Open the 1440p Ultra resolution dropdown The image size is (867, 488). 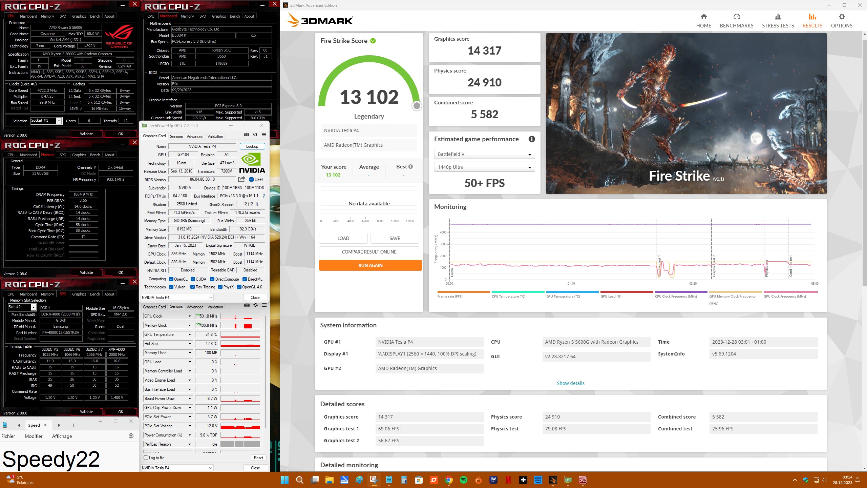(x=484, y=167)
